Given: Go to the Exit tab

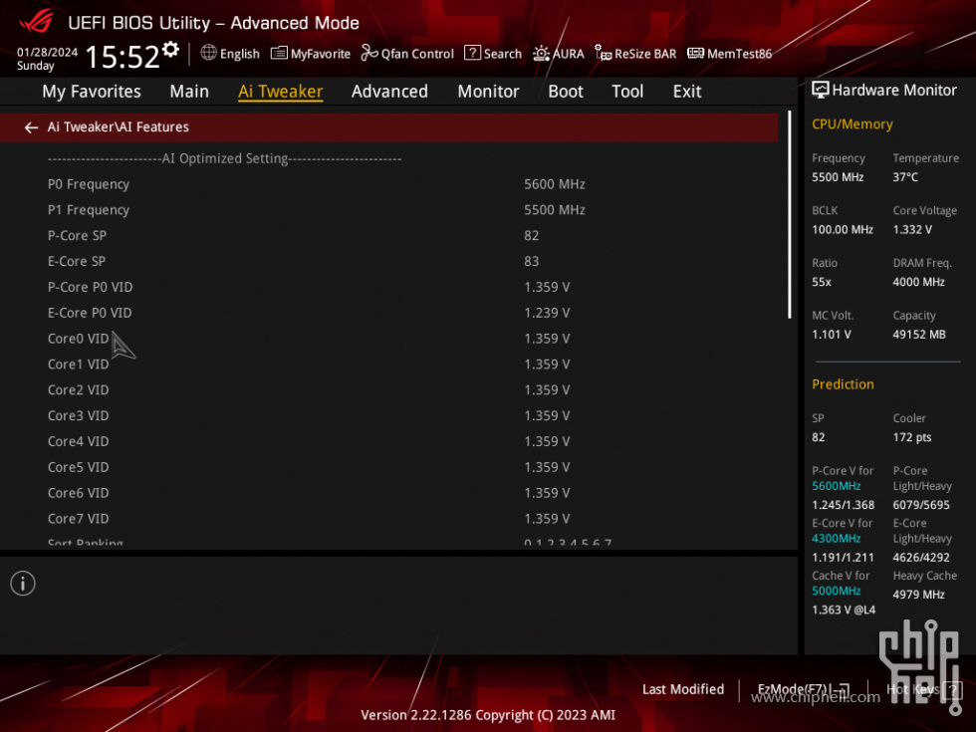Looking at the screenshot, I should tap(687, 92).
